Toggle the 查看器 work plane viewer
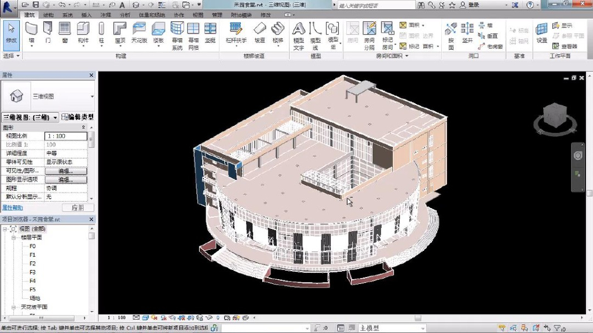This screenshot has width=593, height=333. coord(565,46)
